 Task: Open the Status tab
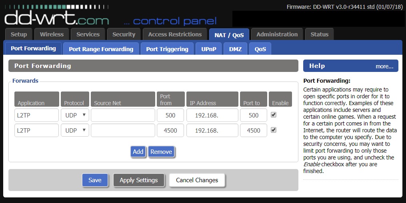[x=320, y=34]
